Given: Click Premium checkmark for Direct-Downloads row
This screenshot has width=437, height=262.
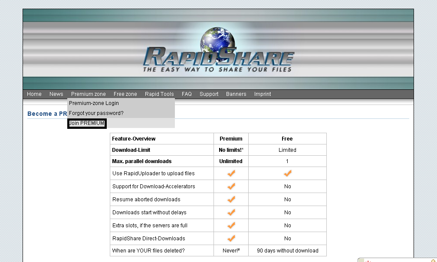Looking at the screenshot, I should pos(231,238).
